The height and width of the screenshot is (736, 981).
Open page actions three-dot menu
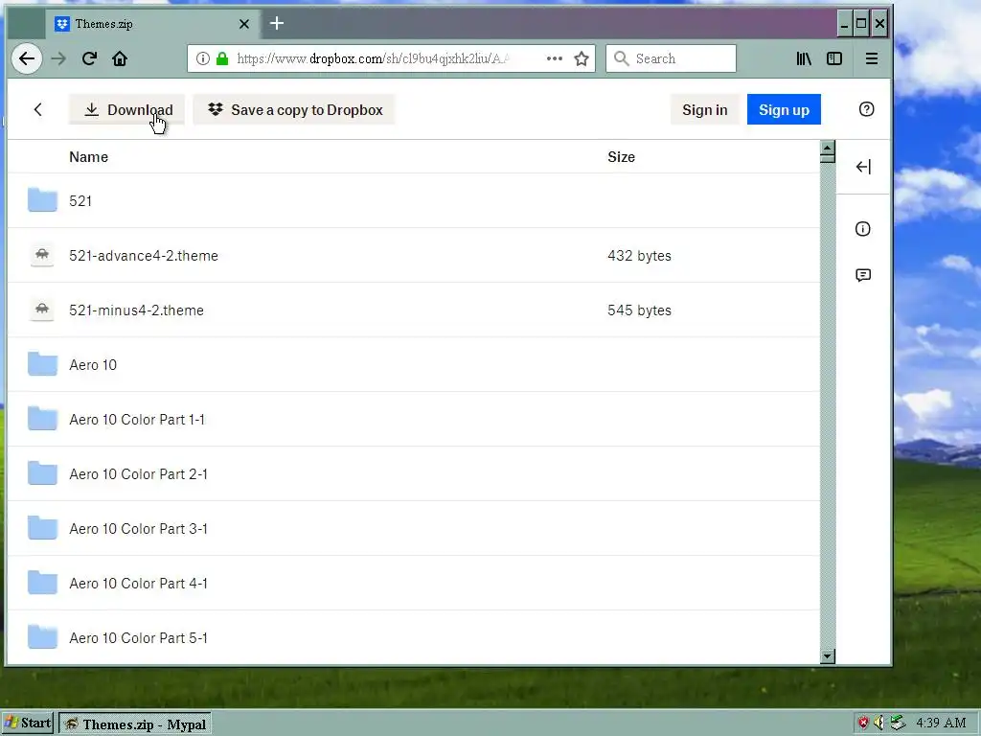pos(555,58)
